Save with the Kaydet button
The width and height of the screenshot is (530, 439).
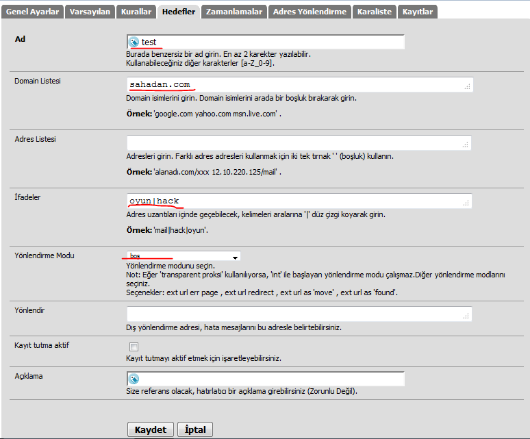tap(151, 429)
